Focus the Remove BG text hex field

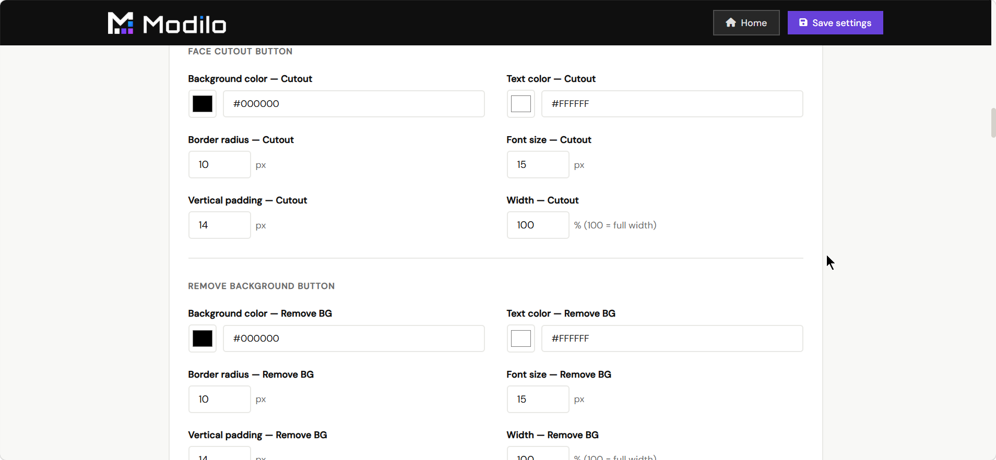click(x=672, y=338)
